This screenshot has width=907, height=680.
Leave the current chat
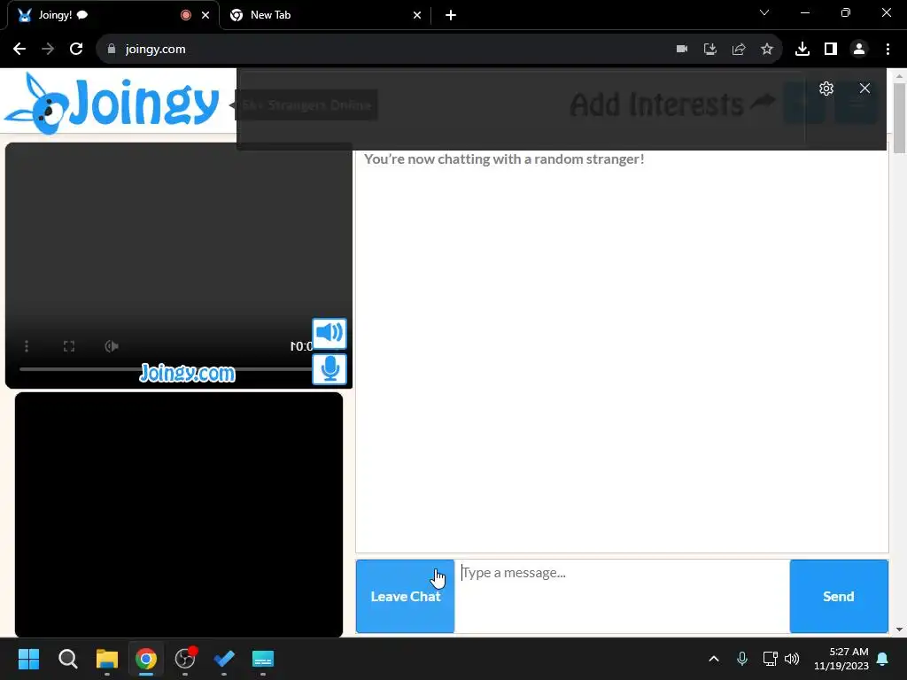pyautogui.click(x=405, y=596)
